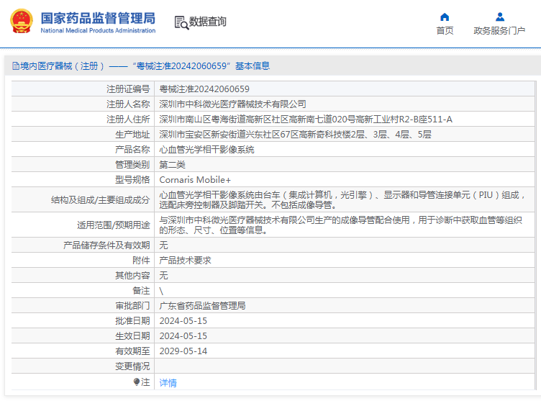The height and width of the screenshot is (401, 541).
Task: Click the 境内医疗器械（注册）breadcrumb title
Action: (62, 66)
